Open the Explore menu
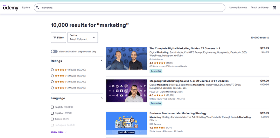Screen dimensions: 280x138 (26, 8)
